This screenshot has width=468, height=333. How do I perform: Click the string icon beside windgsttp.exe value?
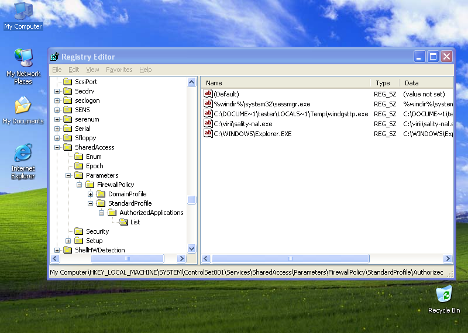[208, 113]
